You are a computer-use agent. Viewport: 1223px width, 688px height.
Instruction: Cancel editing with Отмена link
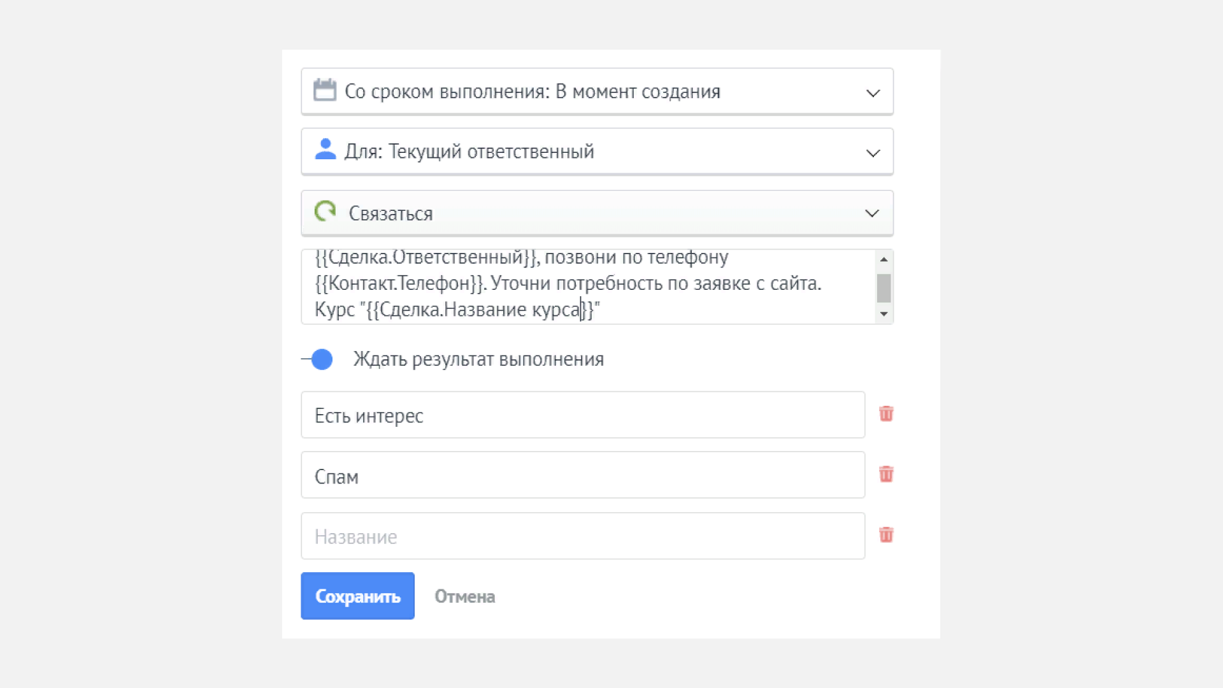click(x=464, y=596)
